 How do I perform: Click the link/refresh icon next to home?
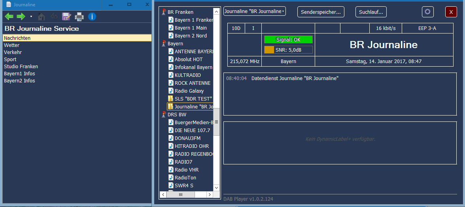(54, 17)
